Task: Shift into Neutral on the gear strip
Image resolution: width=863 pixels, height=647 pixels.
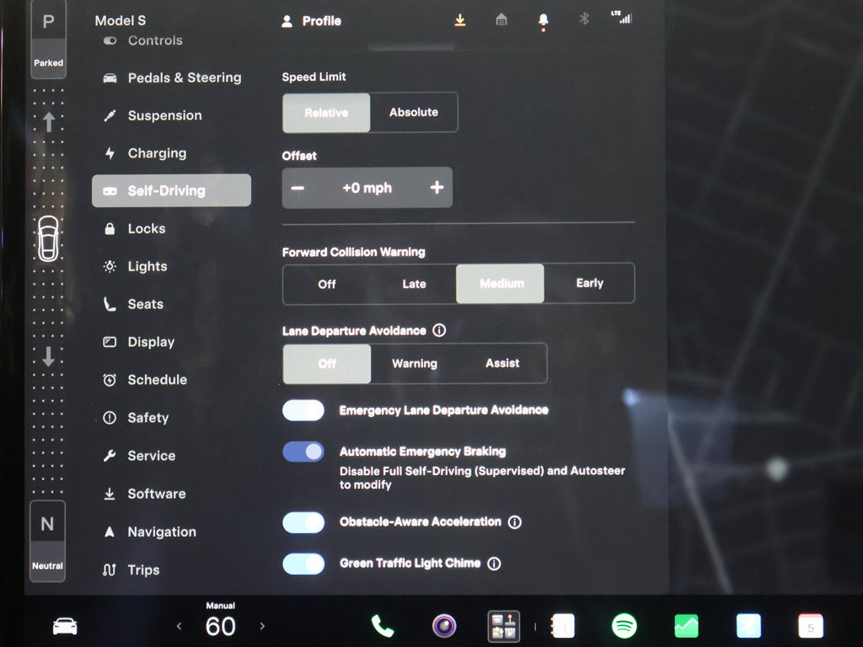Action: (x=47, y=541)
